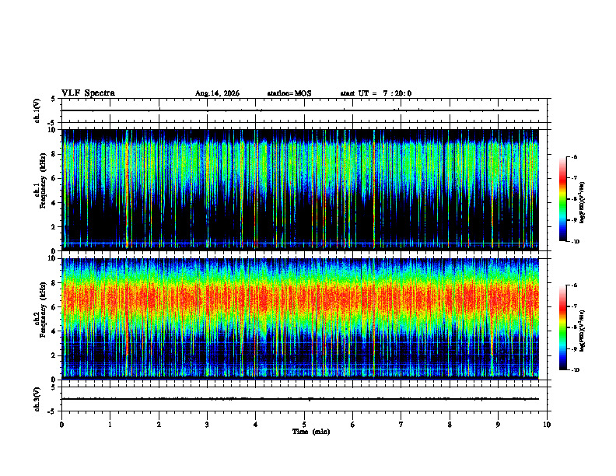
Task: Click the ch.1 voltage waveform trace
Action: pyautogui.click(x=300, y=110)
